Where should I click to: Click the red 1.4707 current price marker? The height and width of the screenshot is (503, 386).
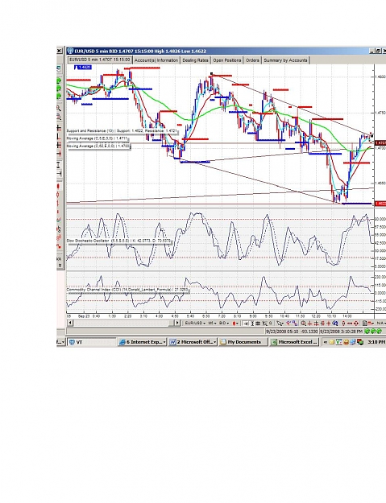(380, 142)
